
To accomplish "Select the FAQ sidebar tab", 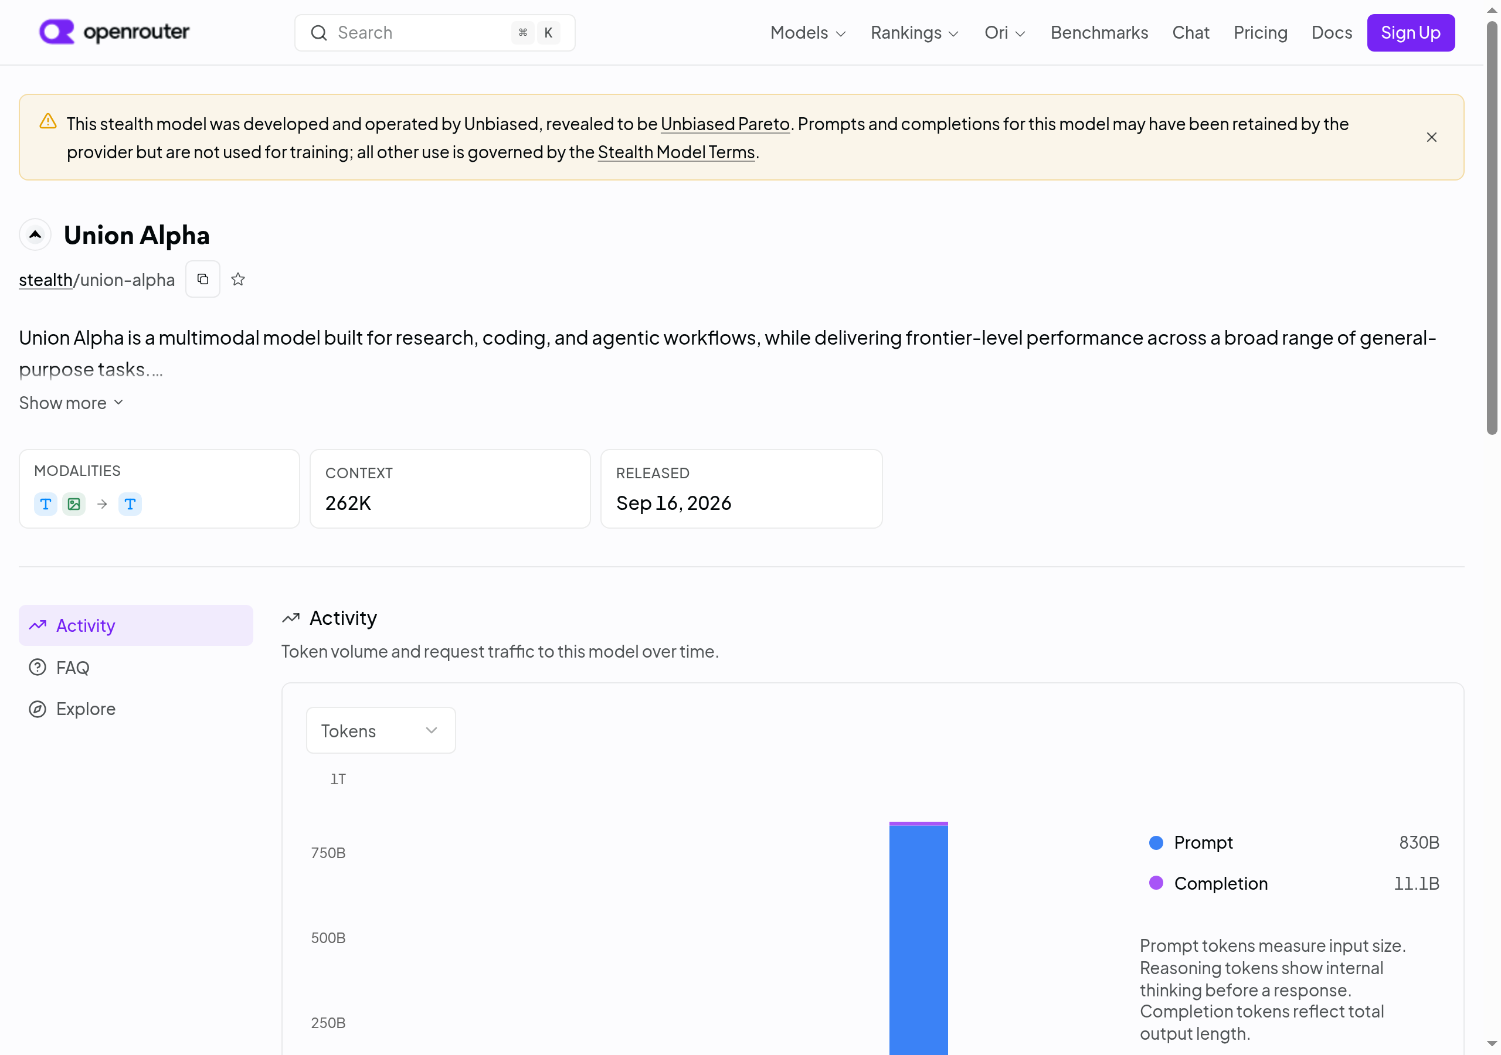I will coord(136,668).
